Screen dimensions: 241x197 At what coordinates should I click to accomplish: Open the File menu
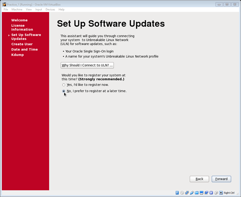tap(6, 9)
